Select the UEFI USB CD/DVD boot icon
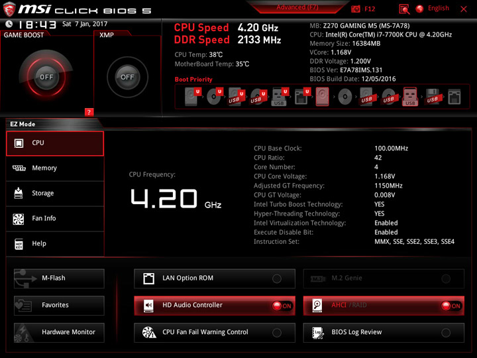Image resolution: width=477 pixels, height=358 pixels. (x=258, y=97)
